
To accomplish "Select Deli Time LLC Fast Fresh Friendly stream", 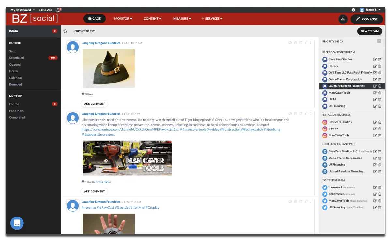I will pos(350,73).
